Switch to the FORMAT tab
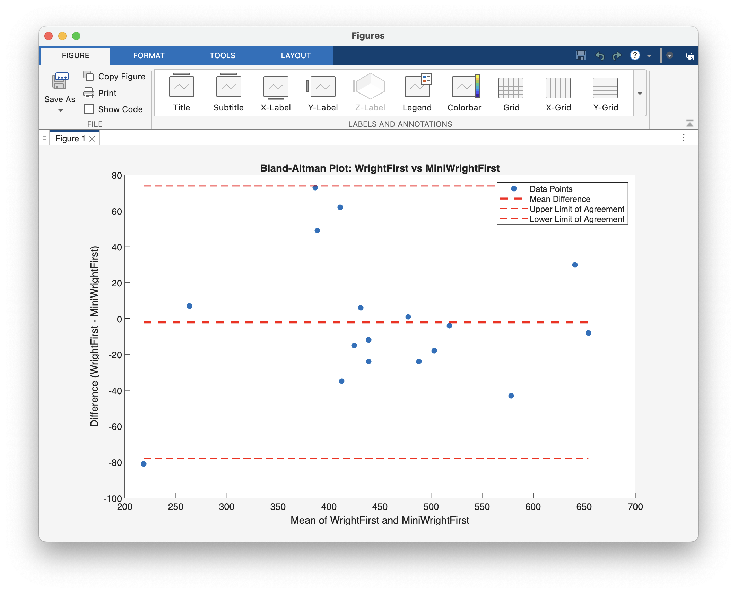 click(149, 55)
